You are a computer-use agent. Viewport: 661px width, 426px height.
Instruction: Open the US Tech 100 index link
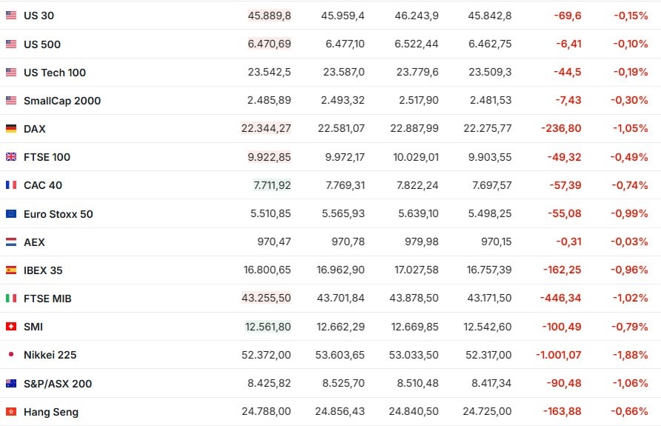(55, 73)
